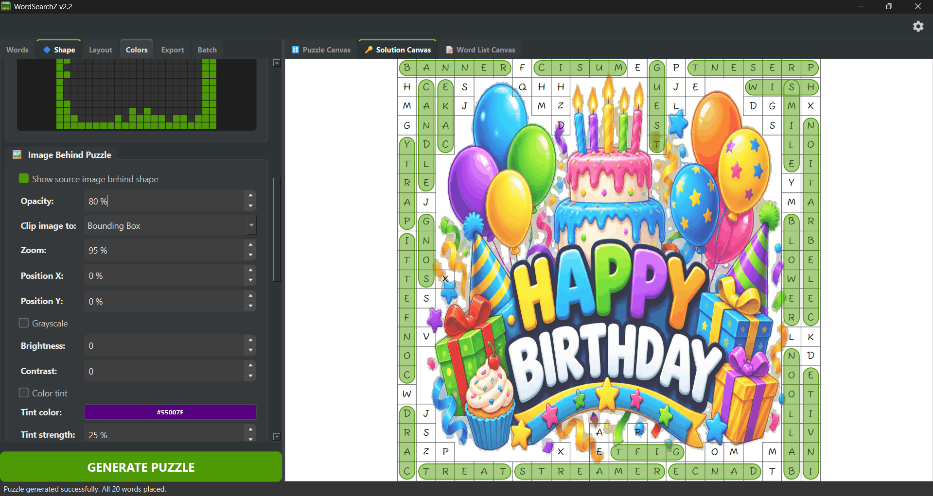
Task: Pick the #55007F tint color swatch
Action: pos(170,412)
